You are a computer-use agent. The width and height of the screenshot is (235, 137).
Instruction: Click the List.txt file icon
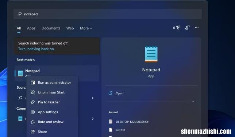pyautogui.click(x=111, y=130)
